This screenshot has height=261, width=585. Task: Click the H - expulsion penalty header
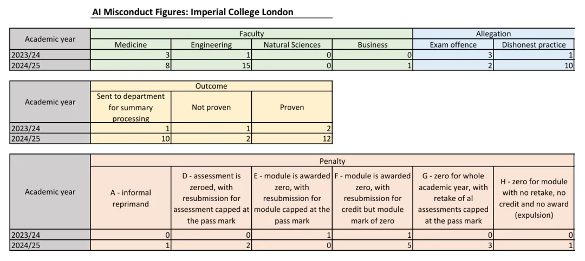click(x=534, y=198)
